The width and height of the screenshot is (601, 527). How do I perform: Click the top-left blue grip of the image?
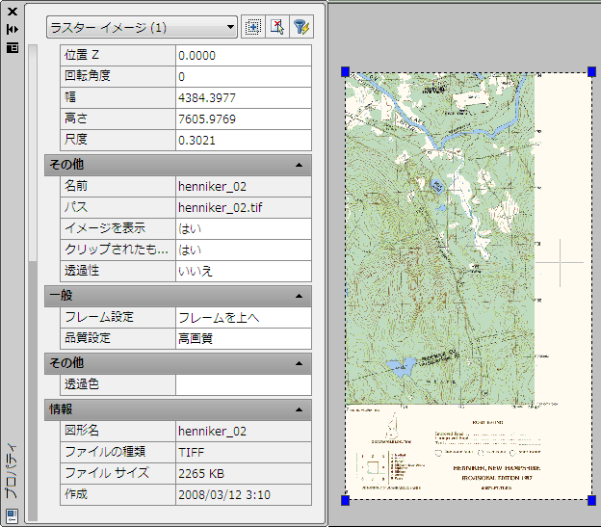tap(346, 71)
